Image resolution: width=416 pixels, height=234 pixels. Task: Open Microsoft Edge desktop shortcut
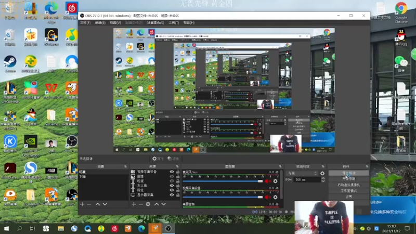coord(51,12)
